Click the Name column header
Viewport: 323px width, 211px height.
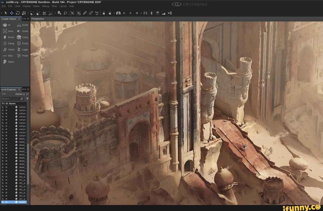12,104
